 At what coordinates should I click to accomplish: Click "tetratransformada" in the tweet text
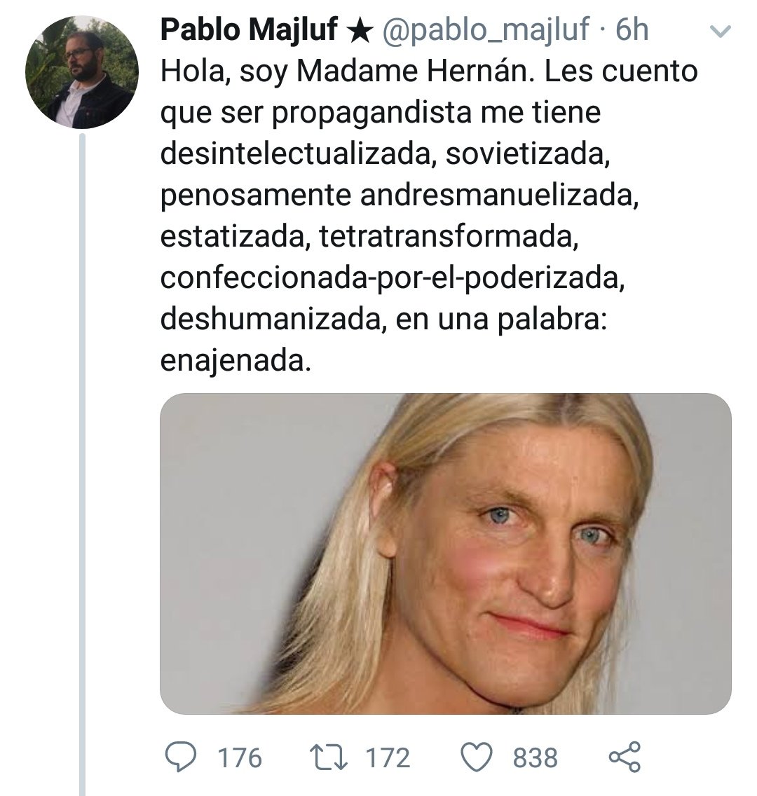449,236
